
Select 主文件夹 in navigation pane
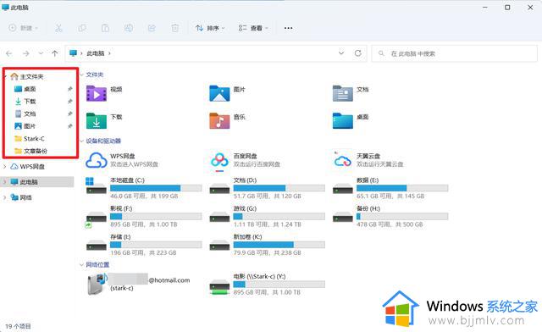coord(31,76)
